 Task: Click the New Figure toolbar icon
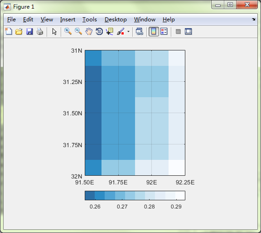[x=9, y=31]
